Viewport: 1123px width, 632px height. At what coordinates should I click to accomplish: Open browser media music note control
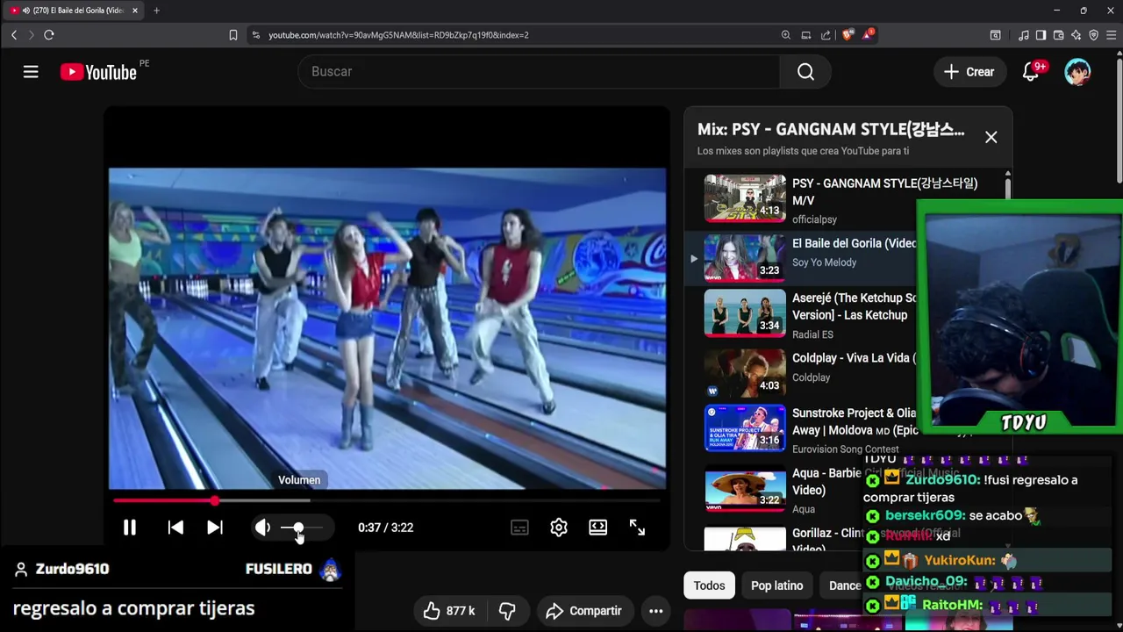click(x=1024, y=35)
